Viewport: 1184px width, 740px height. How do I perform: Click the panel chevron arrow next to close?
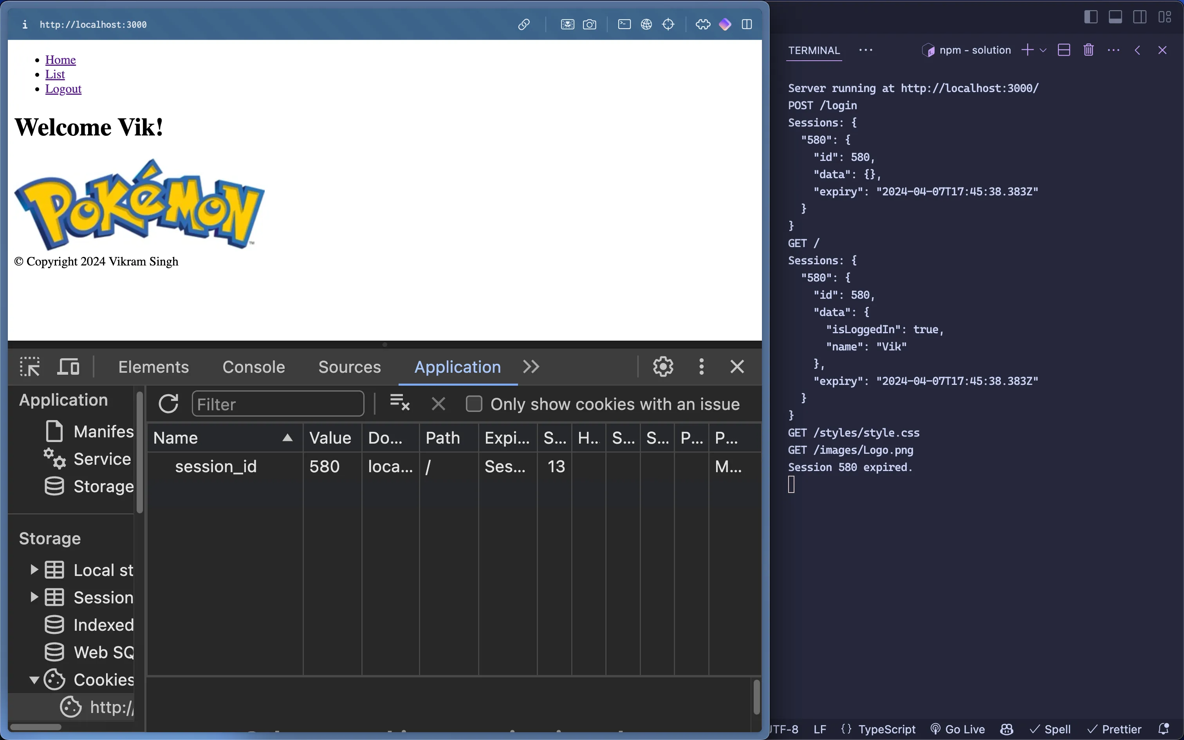coord(1138,50)
